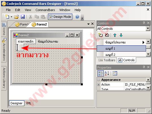Collapse the Appearance category
This screenshot has height=114, width=152.
(x=98, y=80)
